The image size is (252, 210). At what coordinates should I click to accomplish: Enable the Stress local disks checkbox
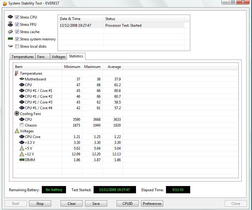pyautogui.click(x=17, y=46)
